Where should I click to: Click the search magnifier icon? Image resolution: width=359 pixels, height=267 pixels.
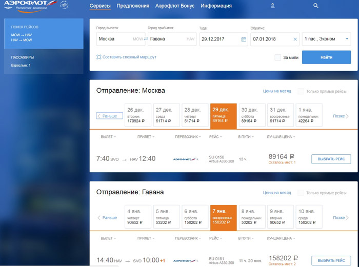316,6
